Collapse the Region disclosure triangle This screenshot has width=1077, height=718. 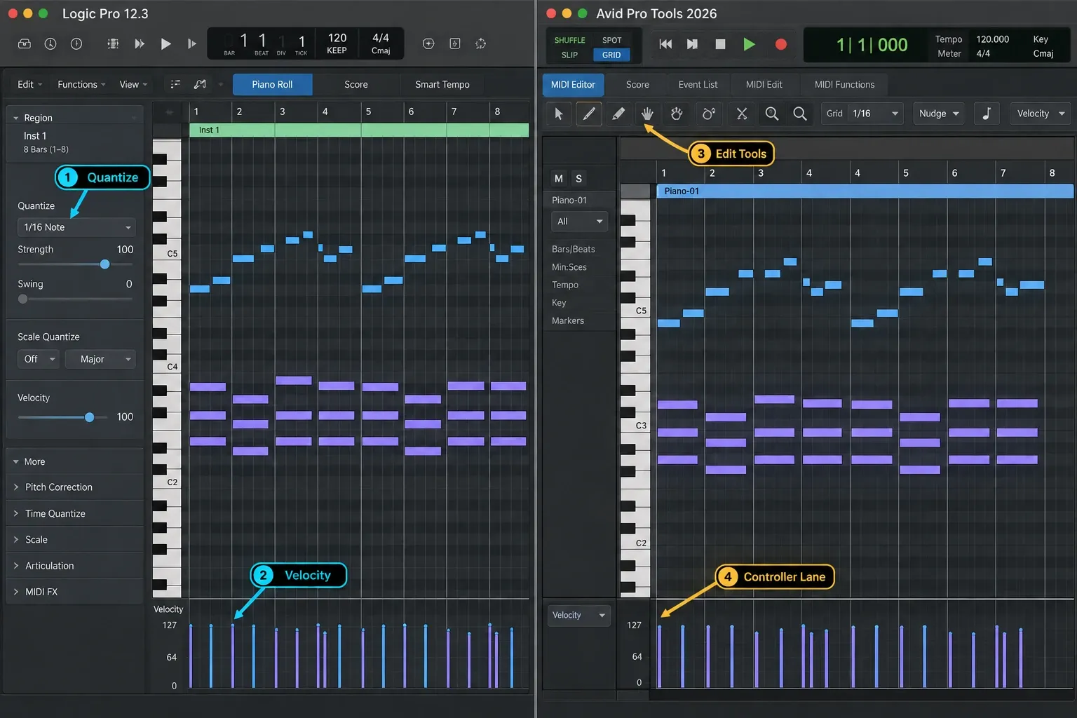pos(16,118)
